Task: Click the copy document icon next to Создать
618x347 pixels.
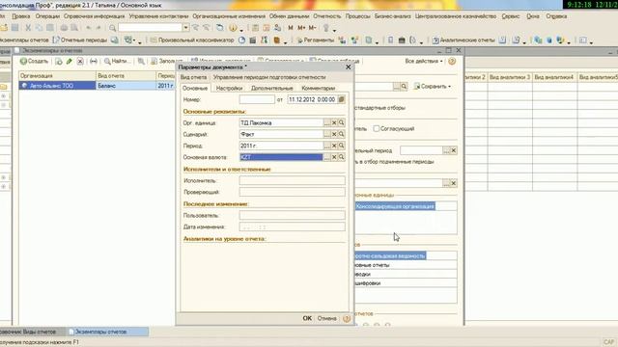Action: pyautogui.click(x=59, y=62)
